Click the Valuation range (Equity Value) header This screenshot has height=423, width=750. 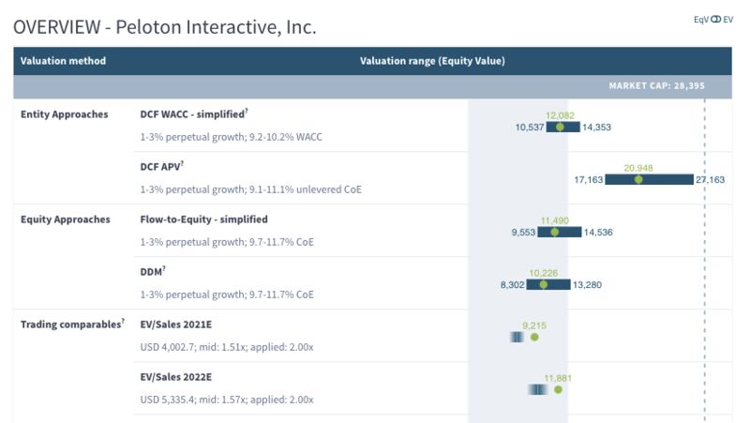tap(432, 61)
